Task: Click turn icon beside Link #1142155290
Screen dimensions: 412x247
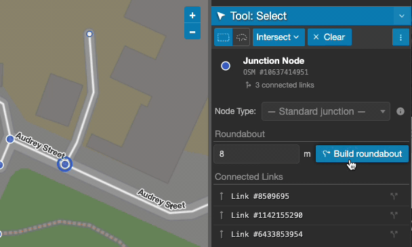Action: tap(394, 215)
